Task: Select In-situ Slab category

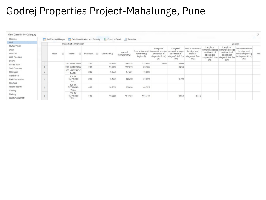Action: (14, 65)
